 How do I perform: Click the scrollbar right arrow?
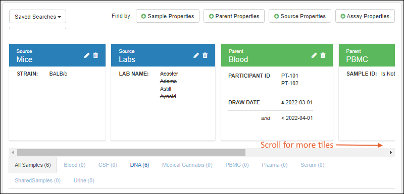point(390,152)
